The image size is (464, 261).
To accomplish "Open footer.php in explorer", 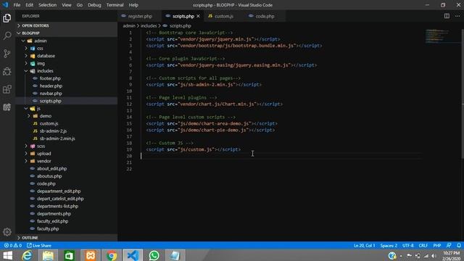I will (x=50, y=78).
